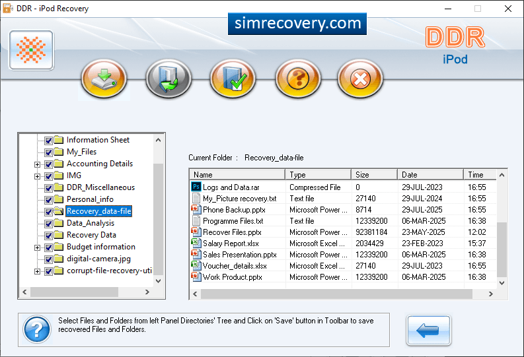Toggle the Recovery Data checkbox

click(48, 236)
